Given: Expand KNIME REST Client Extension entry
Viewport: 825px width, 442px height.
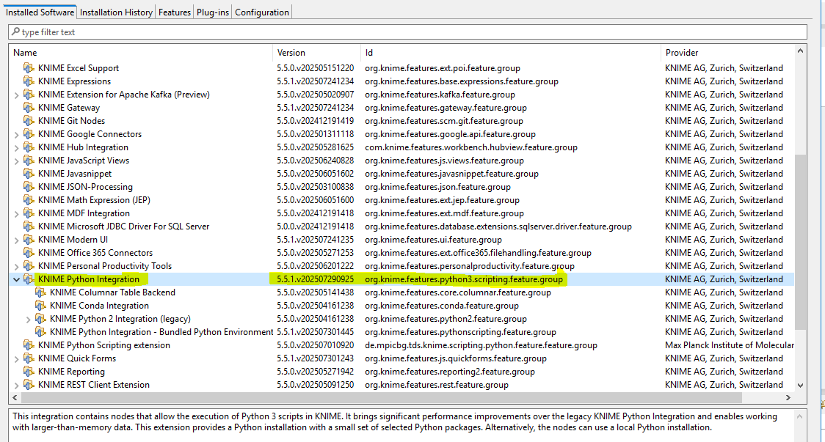Looking at the screenshot, I should (x=16, y=385).
